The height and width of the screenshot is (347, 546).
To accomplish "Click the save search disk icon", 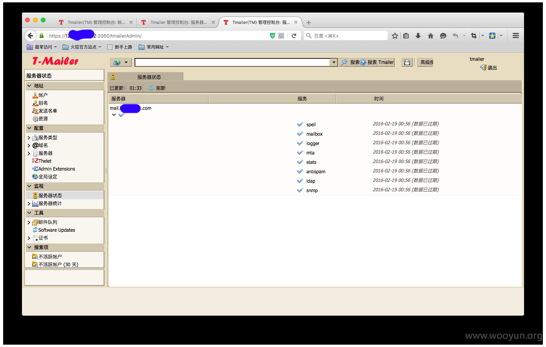I will pos(407,62).
